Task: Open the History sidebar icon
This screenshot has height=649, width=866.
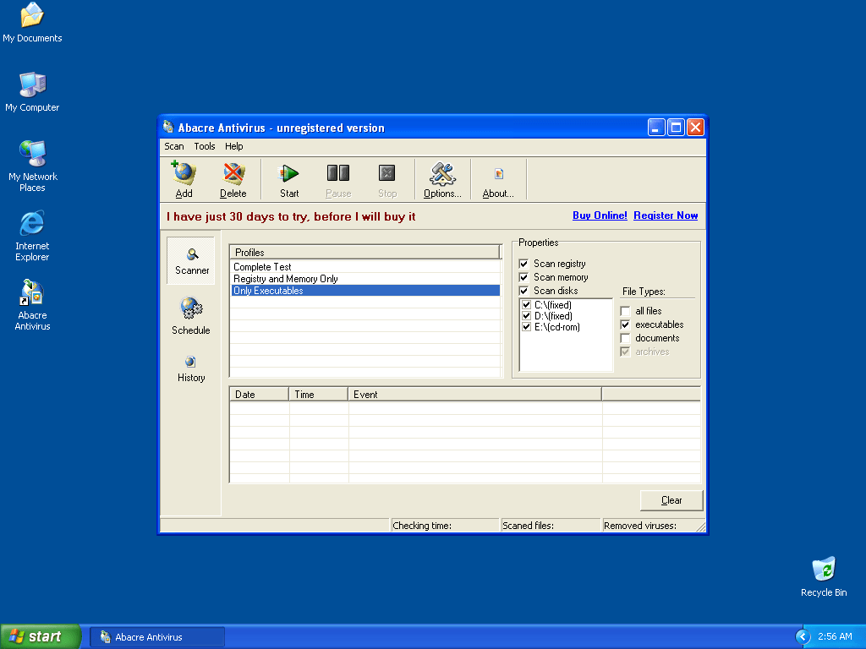Action: point(191,363)
